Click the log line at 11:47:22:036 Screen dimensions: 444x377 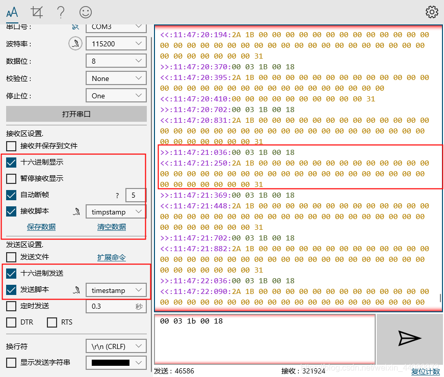(x=227, y=281)
